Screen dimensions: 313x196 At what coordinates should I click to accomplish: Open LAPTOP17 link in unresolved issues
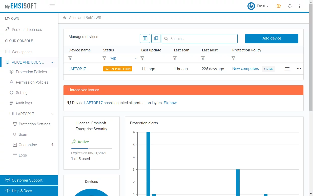[93, 103]
